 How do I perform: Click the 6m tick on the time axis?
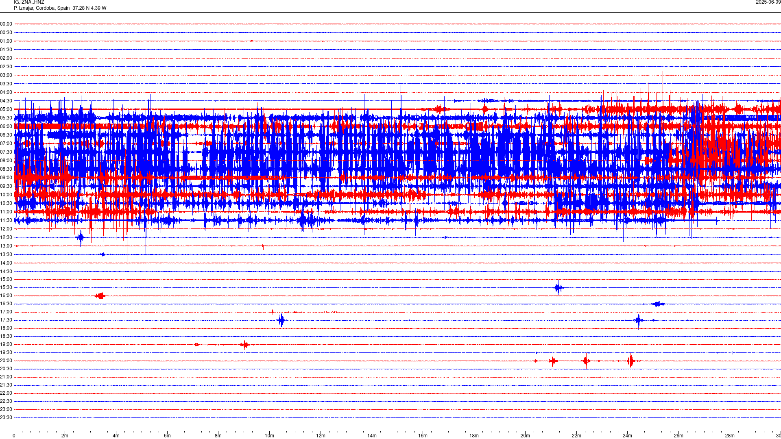pos(167,436)
